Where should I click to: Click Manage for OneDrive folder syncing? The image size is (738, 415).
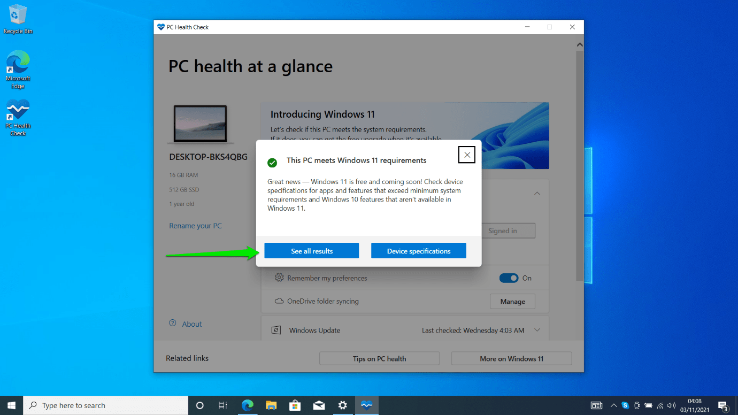click(x=512, y=302)
